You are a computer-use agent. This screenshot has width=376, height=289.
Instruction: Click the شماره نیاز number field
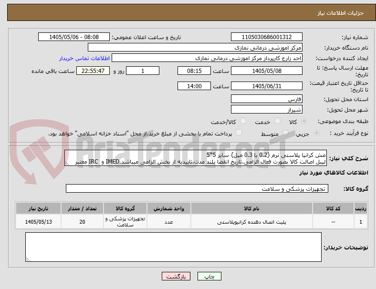click(267, 37)
